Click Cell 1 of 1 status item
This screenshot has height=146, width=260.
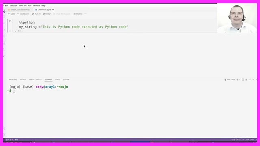250,140
